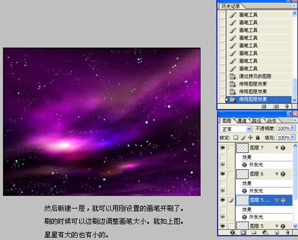The width and height of the screenshot is (298, 240).
Task: Click the 图层 6 layer name
Action: tap(256, 174)
